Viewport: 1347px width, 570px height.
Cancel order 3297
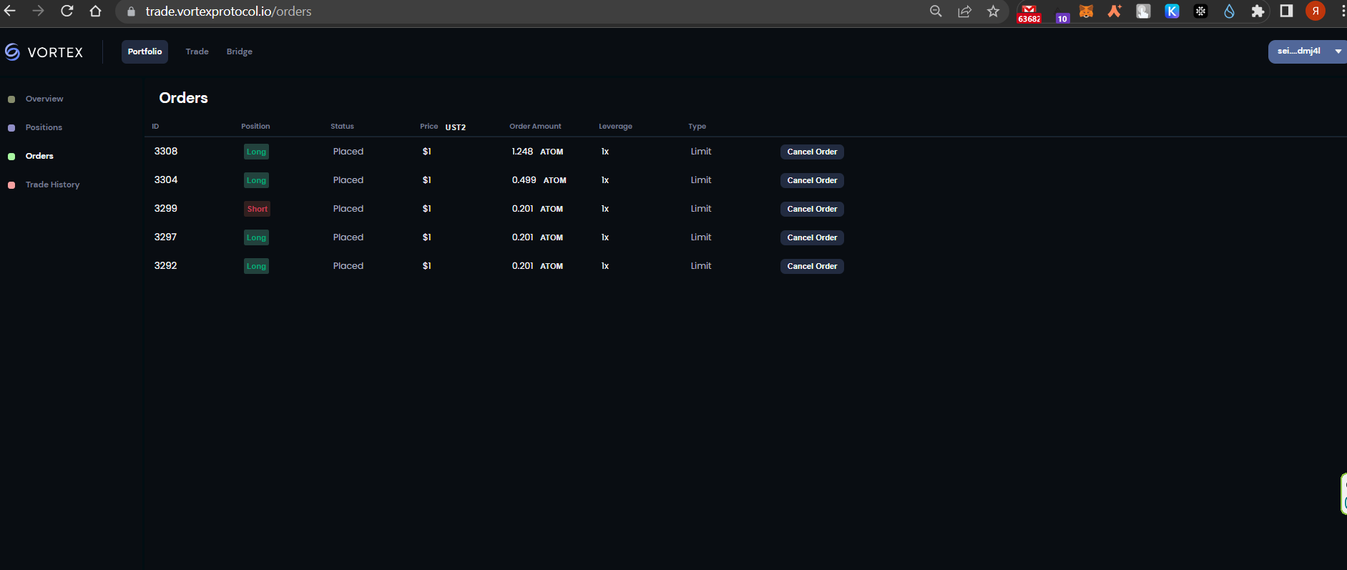click(x=812, y=237)
